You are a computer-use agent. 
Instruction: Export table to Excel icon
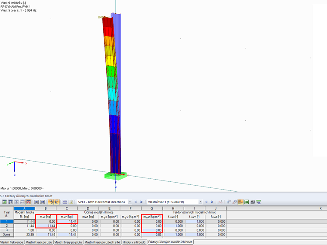click(247, 202)
